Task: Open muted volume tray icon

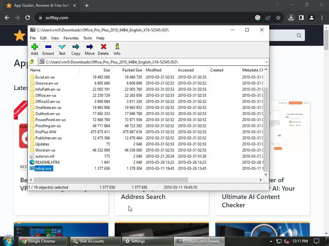Action: (x=286, y=241)
